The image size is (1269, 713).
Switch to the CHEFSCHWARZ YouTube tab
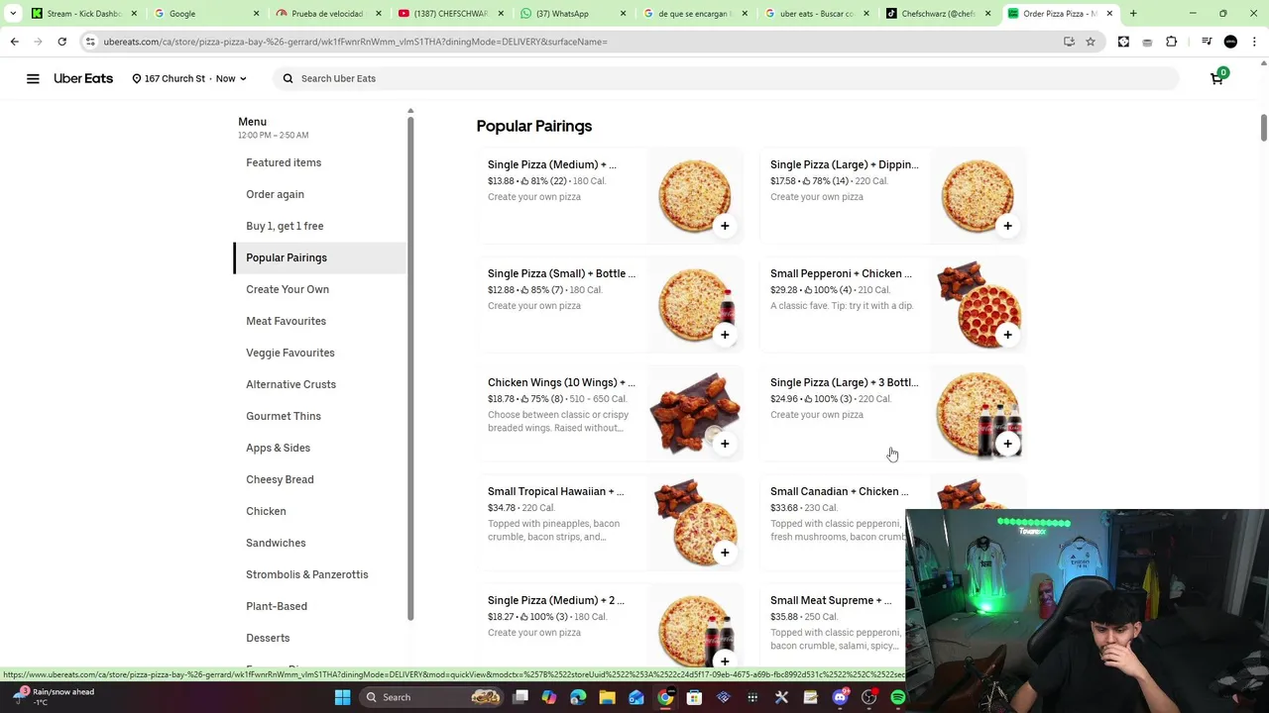pyautogui.click(x=451, y=14)
